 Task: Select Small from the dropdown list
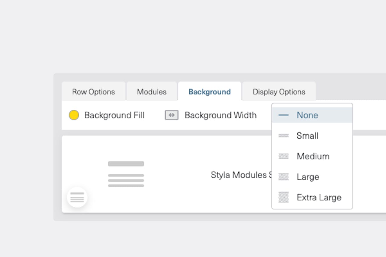307,136
